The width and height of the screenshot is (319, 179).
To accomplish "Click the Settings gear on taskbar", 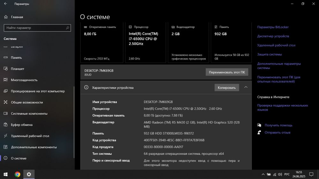I will coord(29,174).
